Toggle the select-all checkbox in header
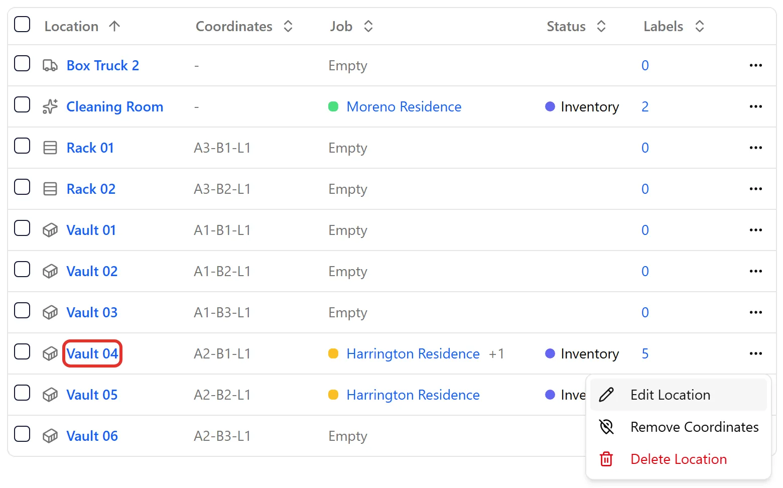Viewport: 783px width, 488px height. [22, 24]
